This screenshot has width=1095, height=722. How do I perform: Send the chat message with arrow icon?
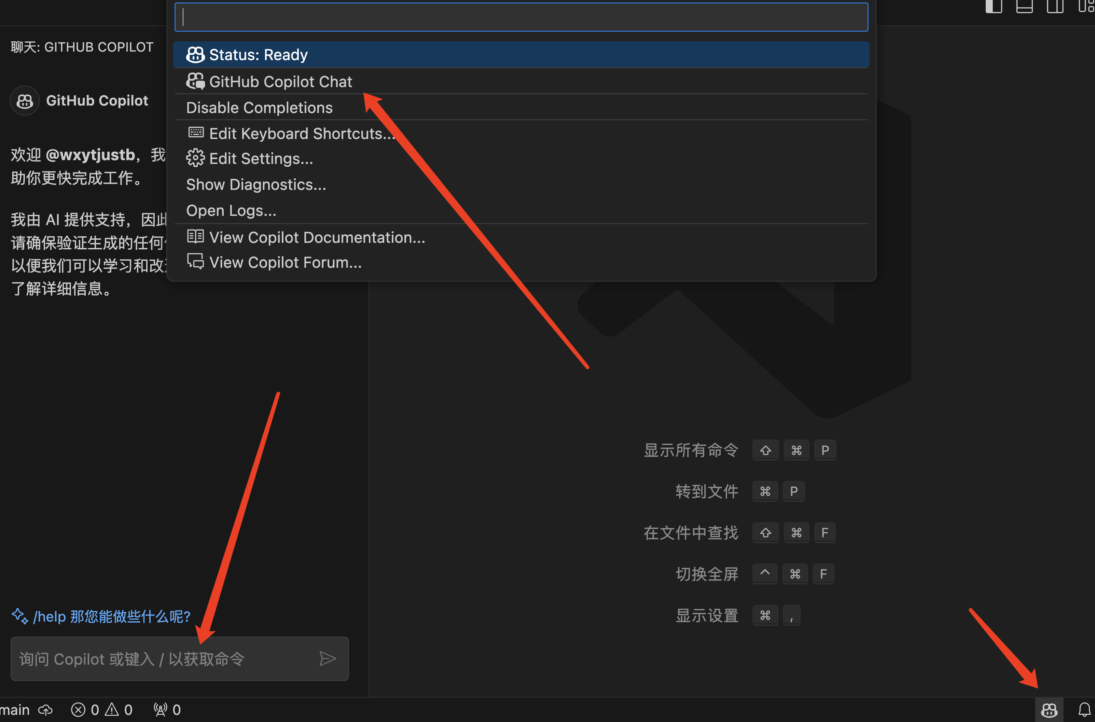click(x=328, y=658)
